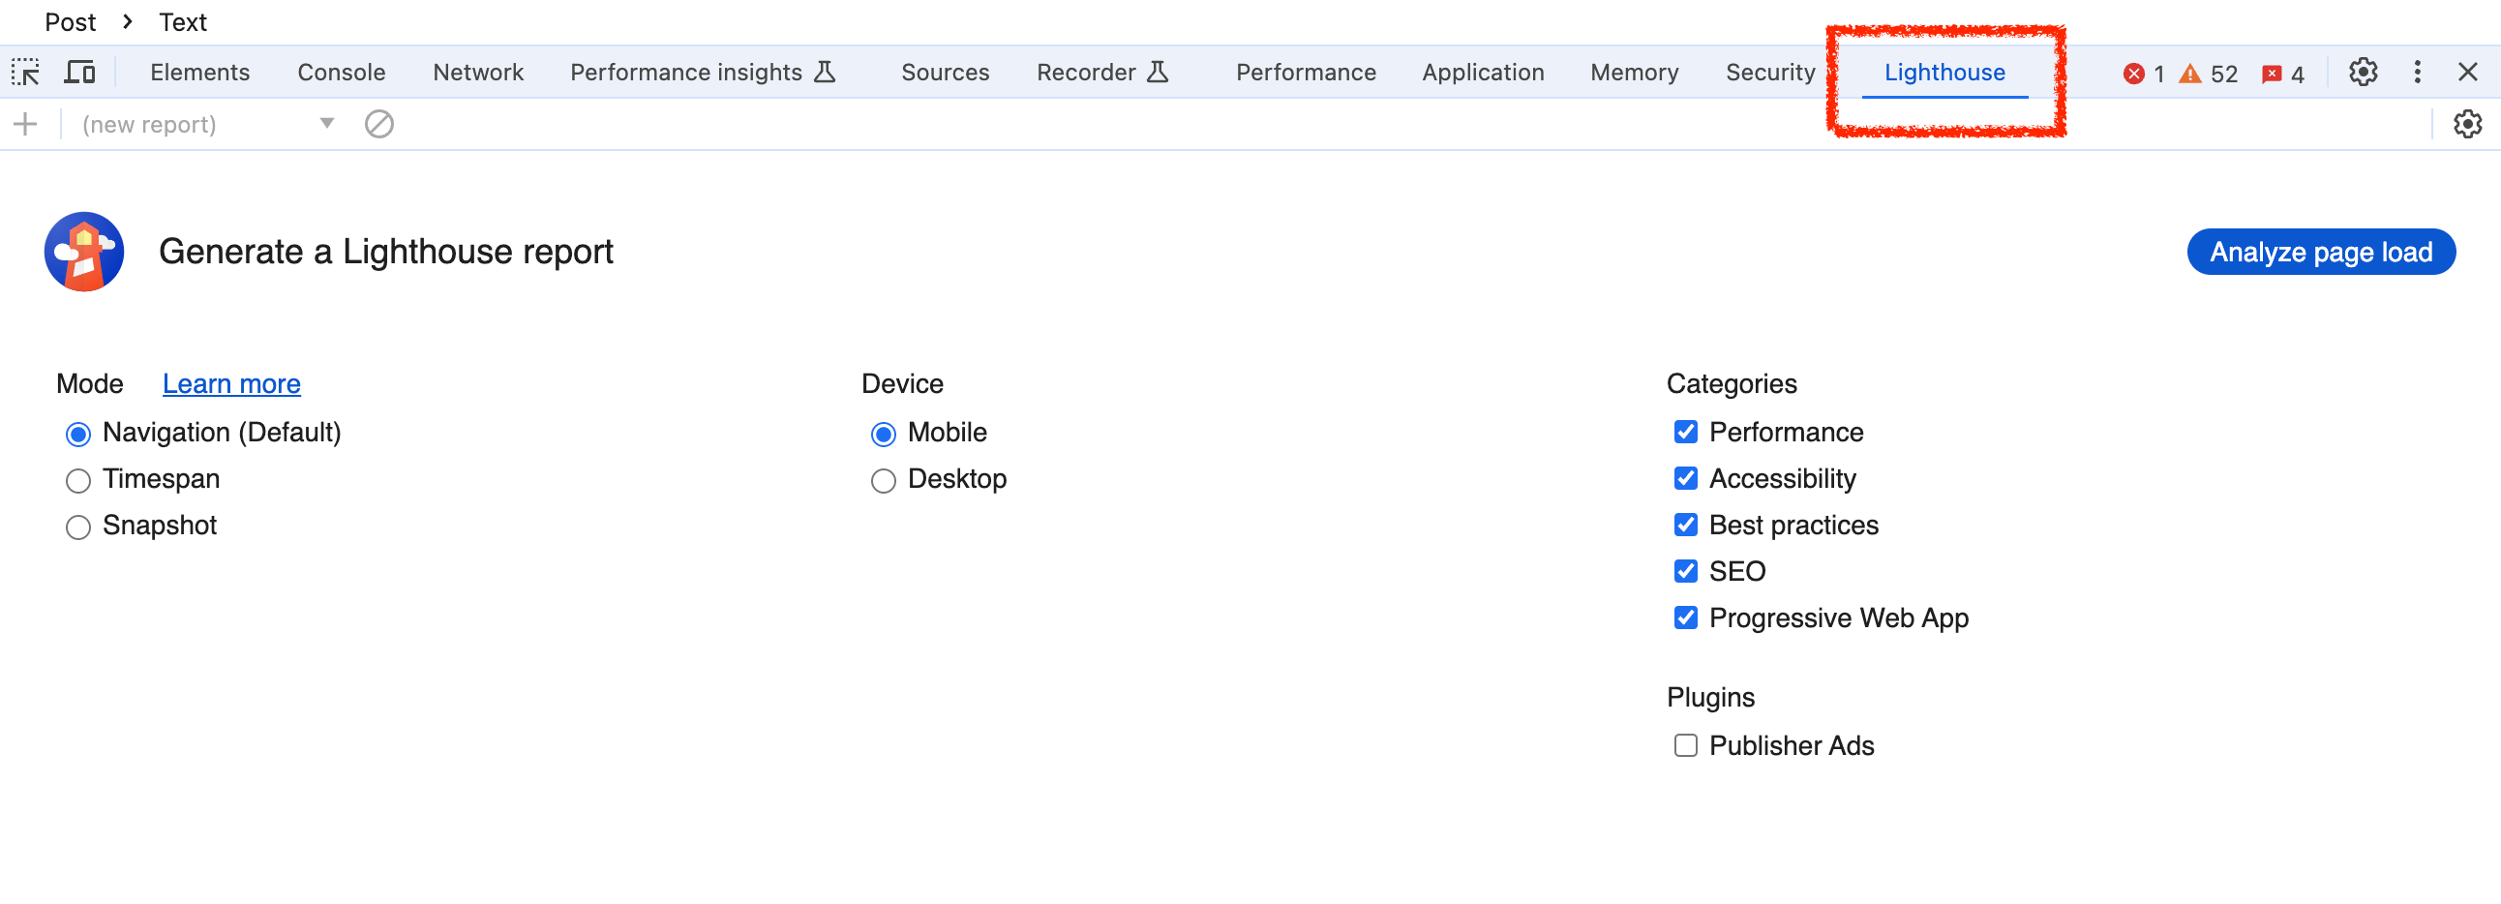Open the Recorder tab
Image resolution: width=2501 pixels, height=904 pixels.
pos(1102,73)
